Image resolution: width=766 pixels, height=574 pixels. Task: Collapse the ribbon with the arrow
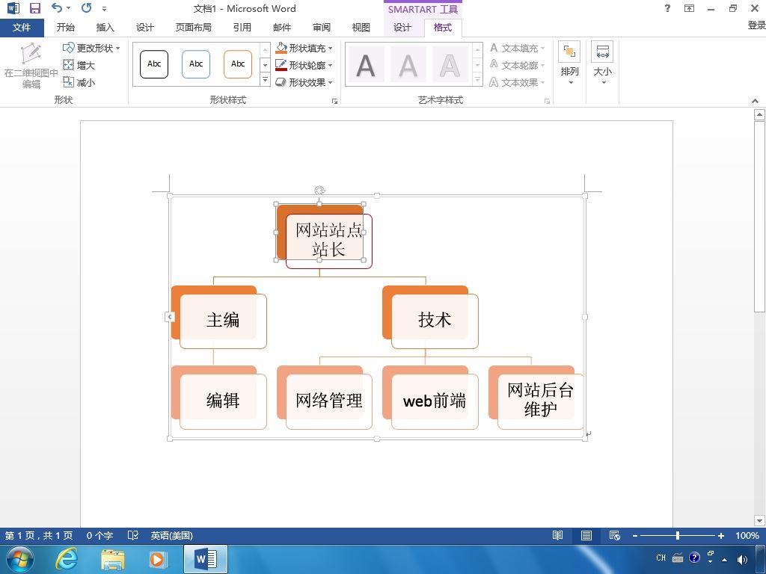[756, 101]
